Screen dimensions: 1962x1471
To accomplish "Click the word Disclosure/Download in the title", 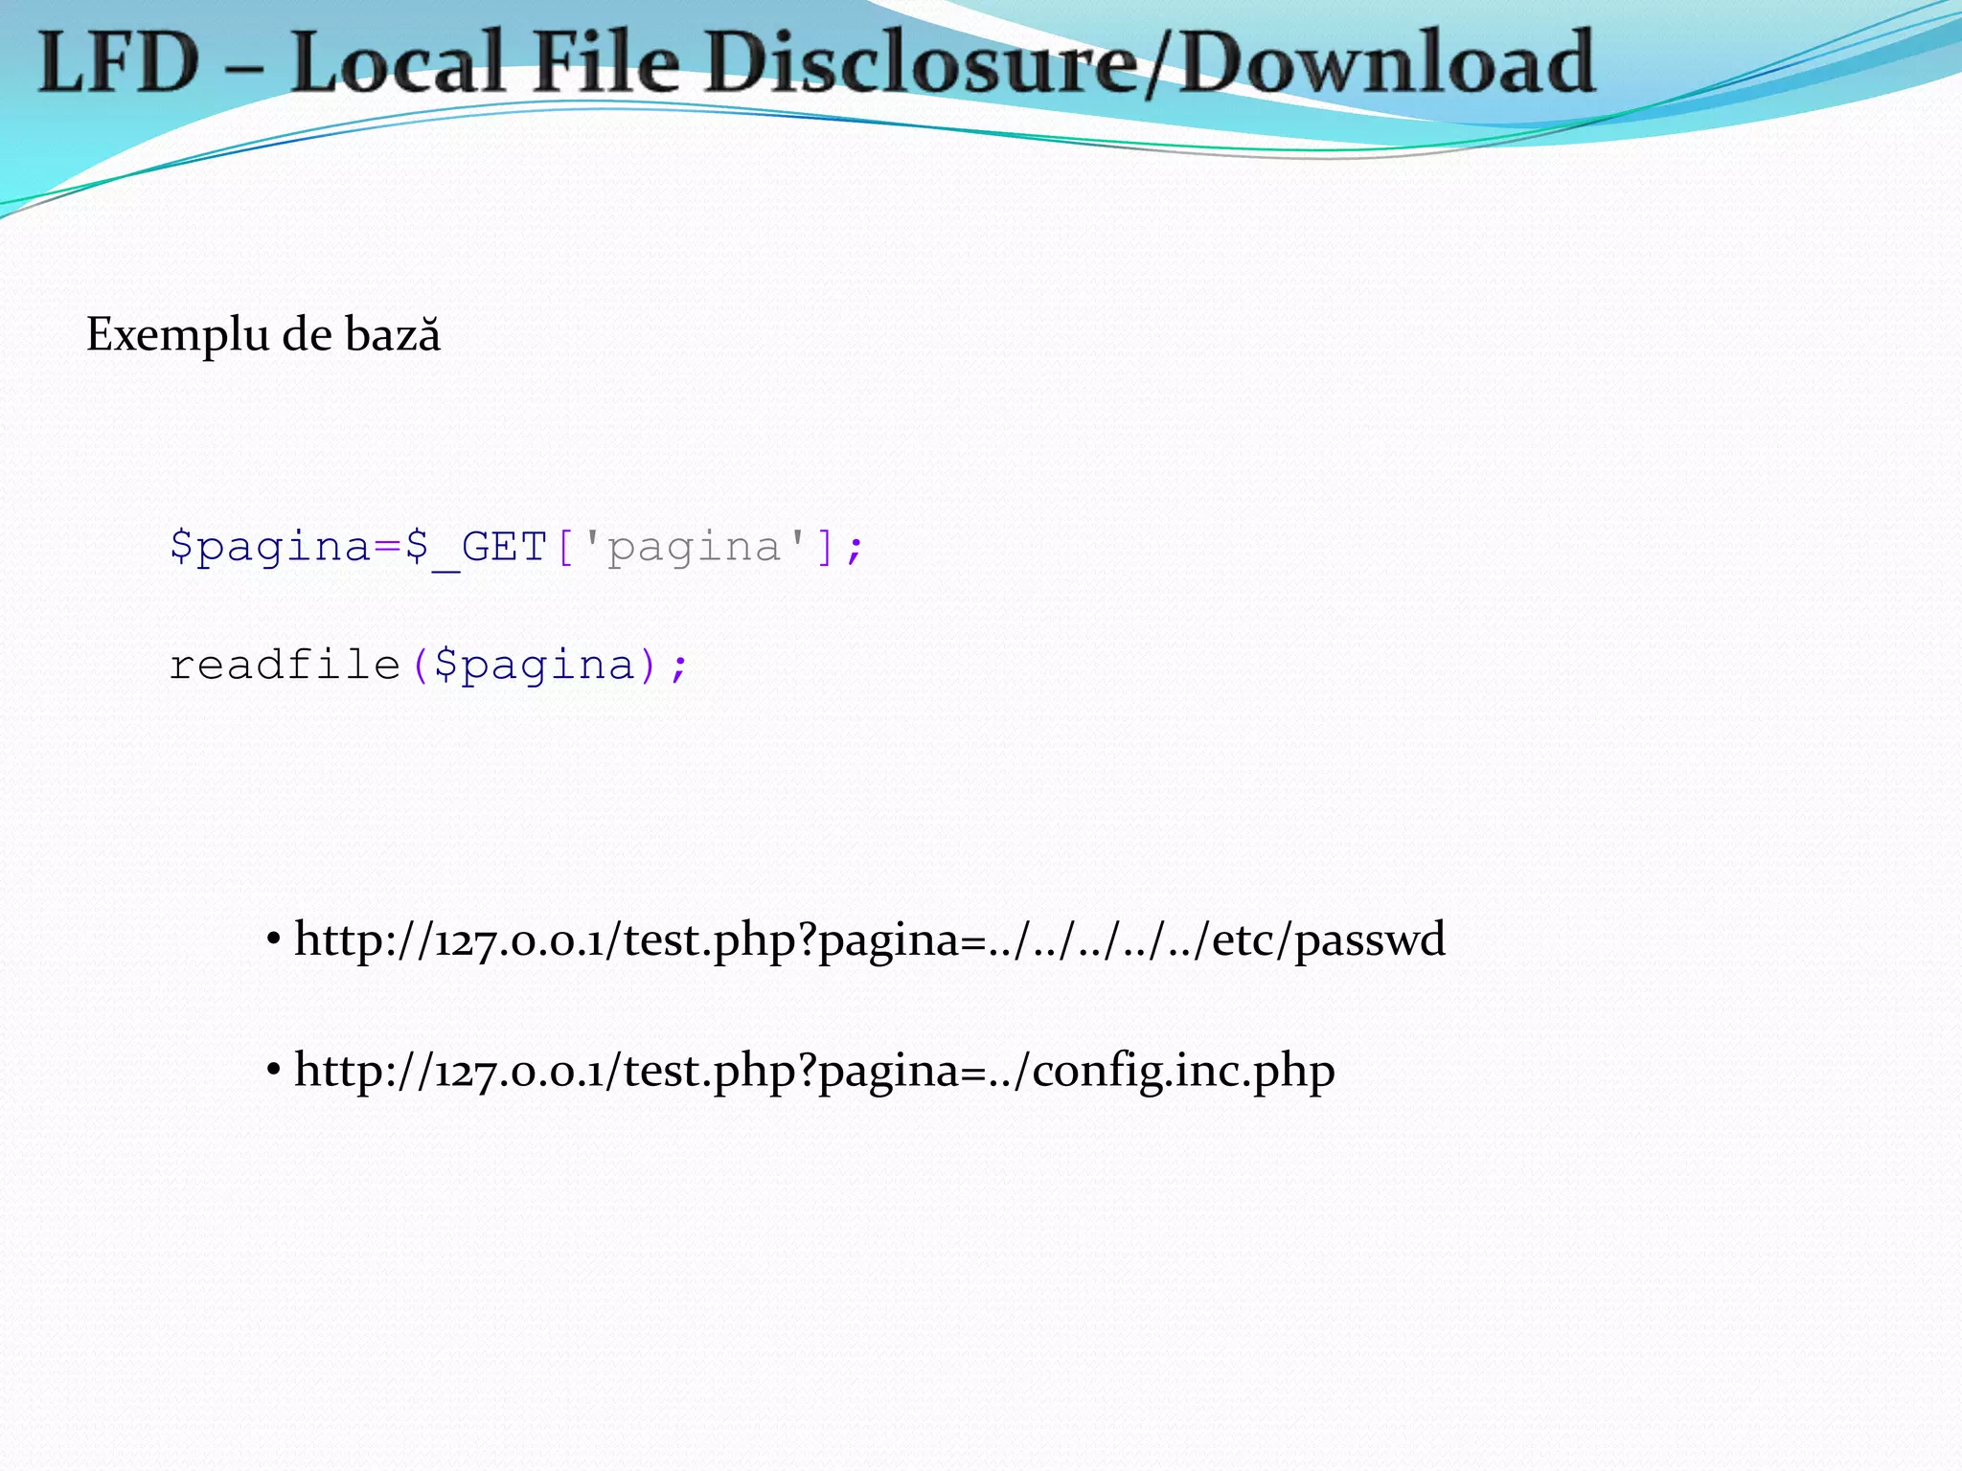I will tap(1152, 62).
